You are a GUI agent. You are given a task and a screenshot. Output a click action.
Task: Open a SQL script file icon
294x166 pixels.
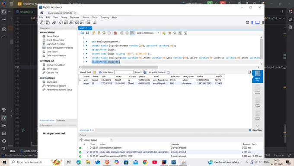click(82, 33)
